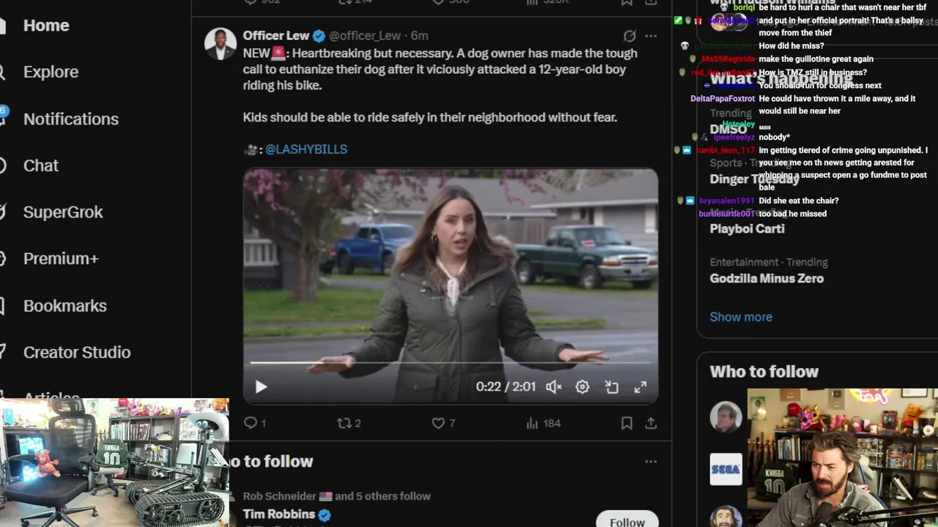Open SEGA account avatar in Who to follow
Viewport: 938px width, 527px height.
[725, 470]
